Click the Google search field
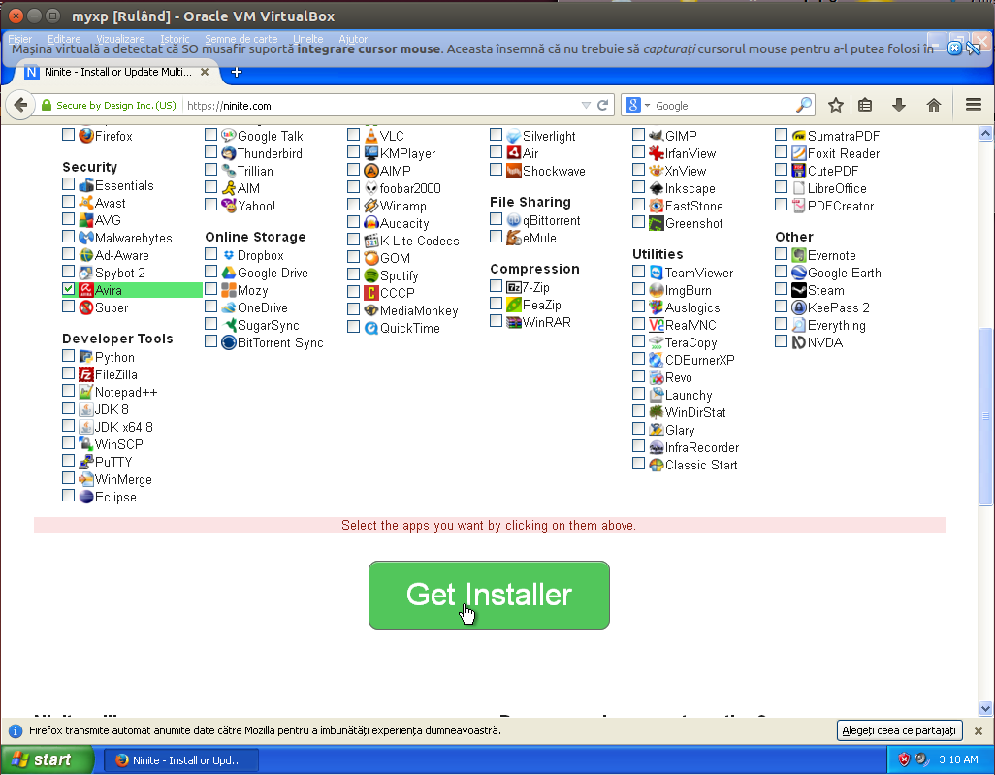This screenshot has height=775, width=995. (723, 105)
